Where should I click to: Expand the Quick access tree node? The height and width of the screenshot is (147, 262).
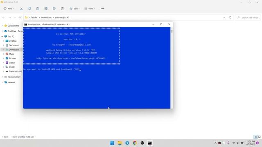[x=2, y=26]
